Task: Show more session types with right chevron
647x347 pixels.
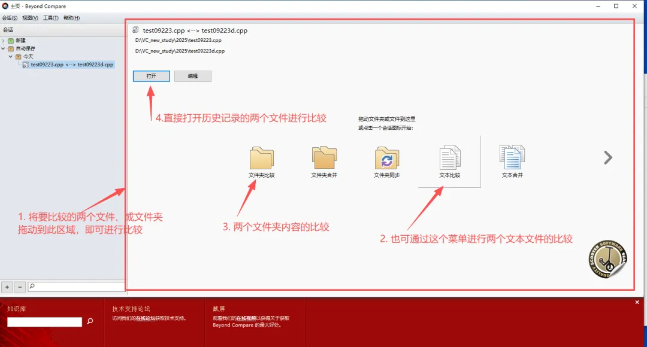Action: 608,157
